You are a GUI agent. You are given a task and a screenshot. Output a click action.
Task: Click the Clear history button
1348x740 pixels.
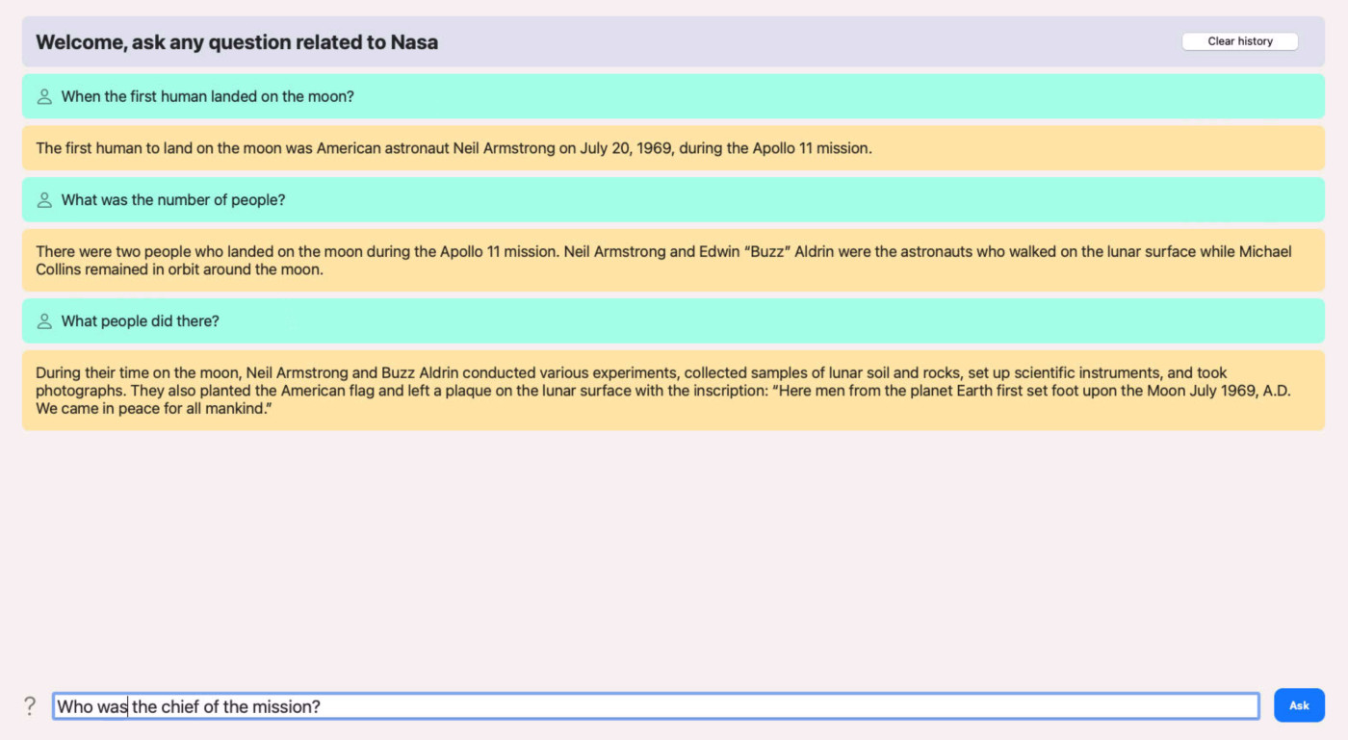(1240, 41)
